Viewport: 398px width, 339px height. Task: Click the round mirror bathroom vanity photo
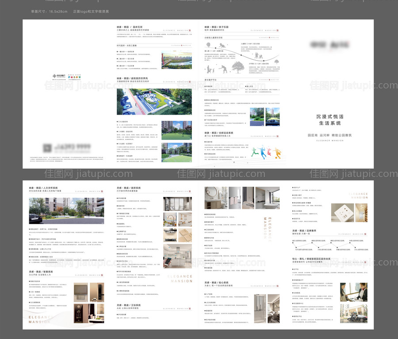pyautogui.click(x=213, y=197)
